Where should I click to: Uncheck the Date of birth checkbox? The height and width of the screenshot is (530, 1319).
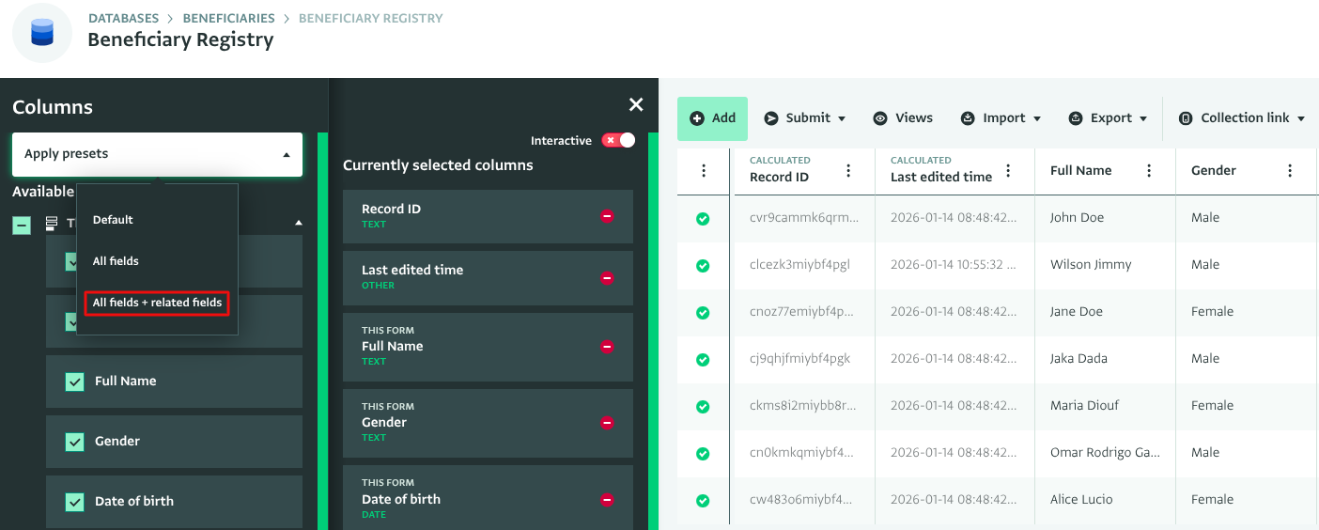pos(75,502)
